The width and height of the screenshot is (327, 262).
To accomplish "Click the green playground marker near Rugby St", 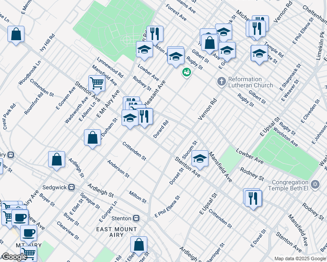I will (x=187, y=72).
